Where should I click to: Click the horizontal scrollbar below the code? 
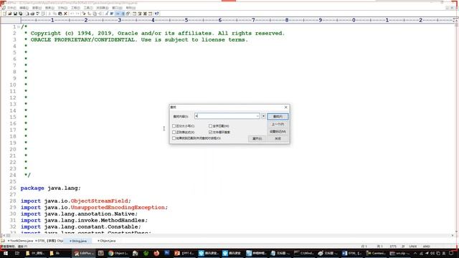[228, 235]
